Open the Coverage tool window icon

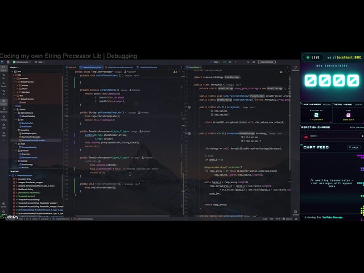click(x=3, y=118)
